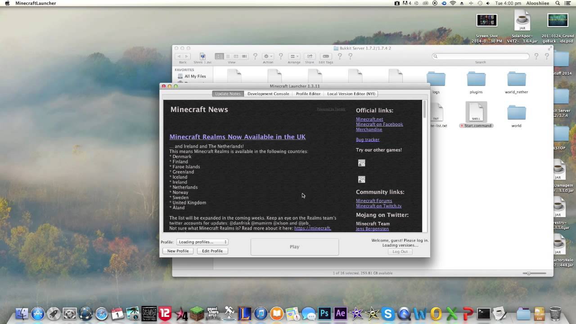Open the Minecraft.net link

tap(369, 119)
